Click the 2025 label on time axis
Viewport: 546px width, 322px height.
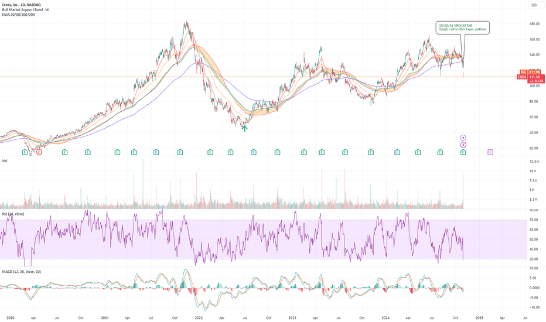click(x=479, y=318)
